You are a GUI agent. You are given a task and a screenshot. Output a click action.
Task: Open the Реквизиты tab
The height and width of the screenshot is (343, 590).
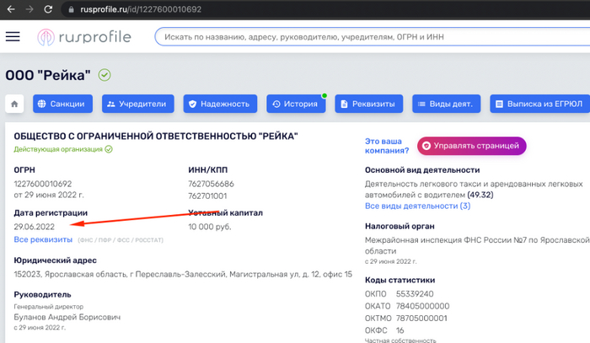point(369,104)
